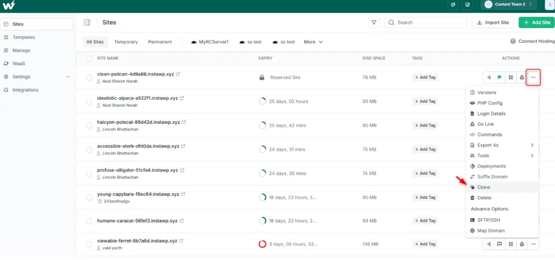Open viewable-ferret external link icon
This screenshot has height=260, width=555.
pyautogui.click(x=181, y=241)
